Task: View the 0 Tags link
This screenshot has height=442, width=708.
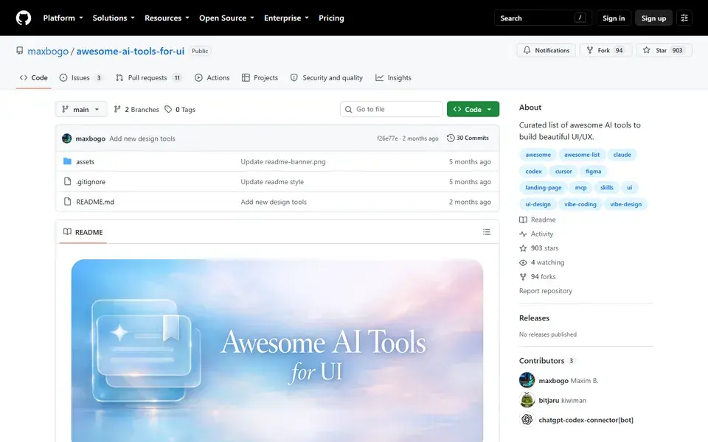Action: [180, 109]
